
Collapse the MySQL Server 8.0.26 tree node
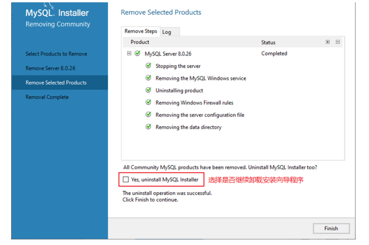point(129,53)
